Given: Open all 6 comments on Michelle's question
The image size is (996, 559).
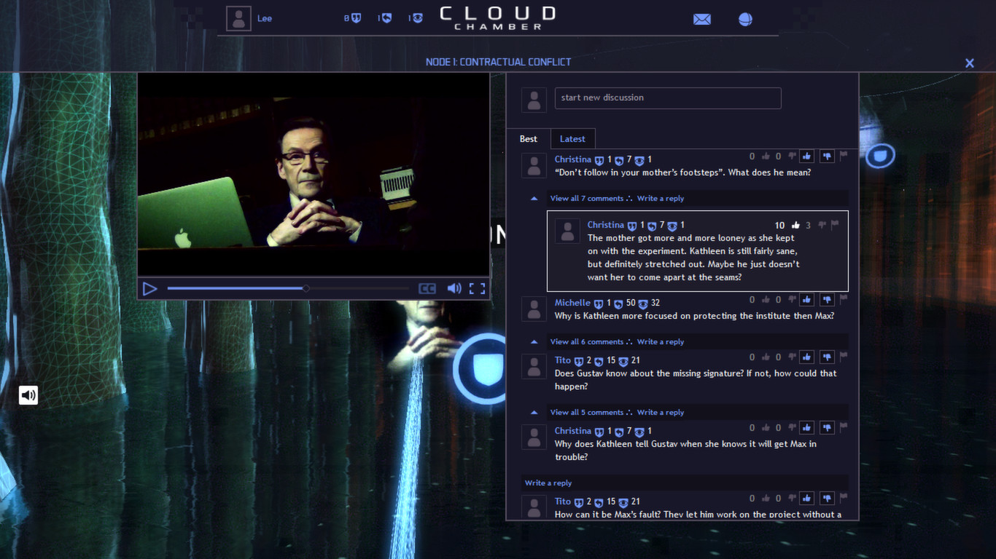Looking at the screenshot, I should (x=589, y=341).
